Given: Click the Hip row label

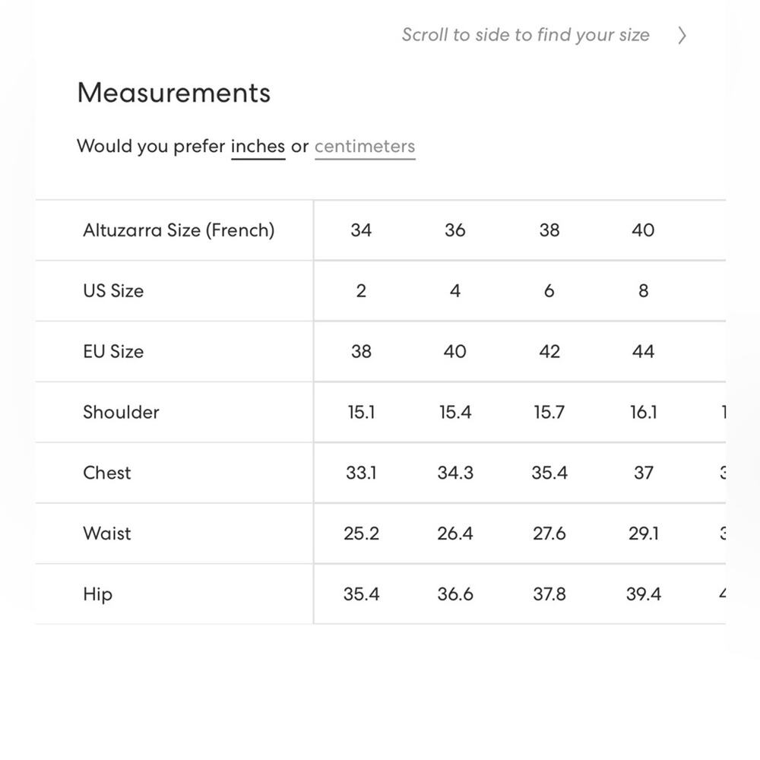Looking at the screenshot, I should click(x=97, y=594).
